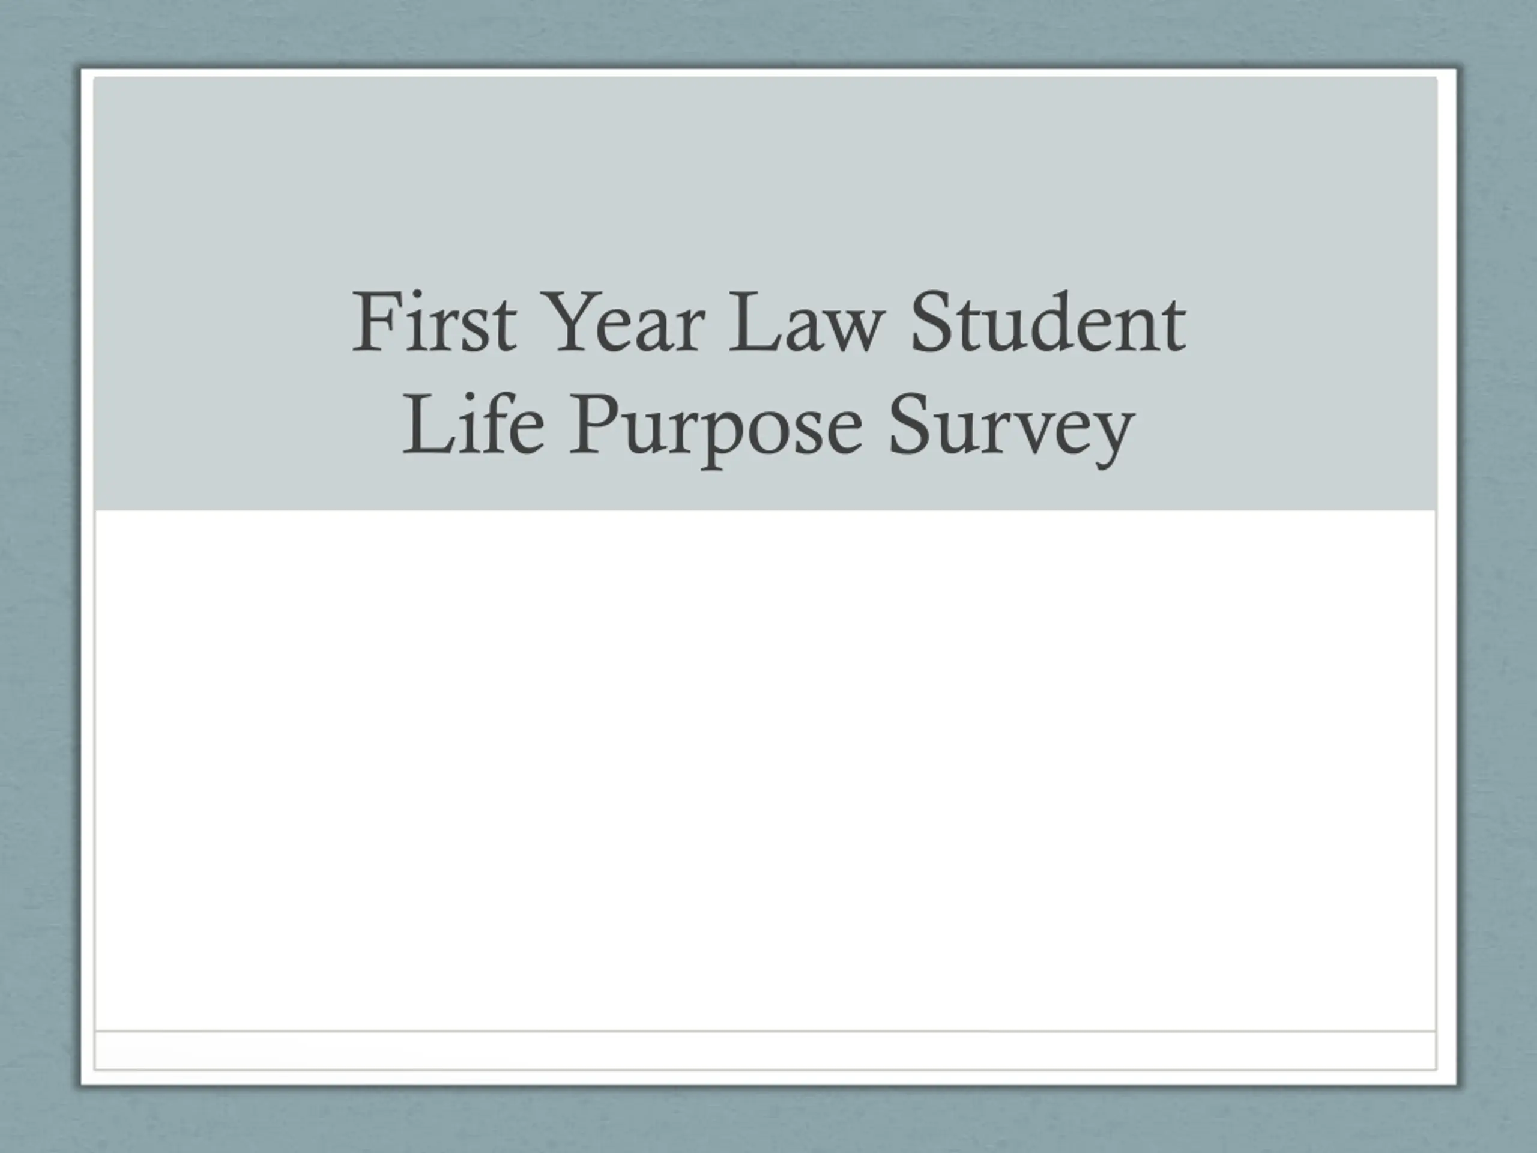The height and width of the screenshot is (1153, 1537).
Task: Click the word "Student" in the title
Action: tap(1047, 322)
